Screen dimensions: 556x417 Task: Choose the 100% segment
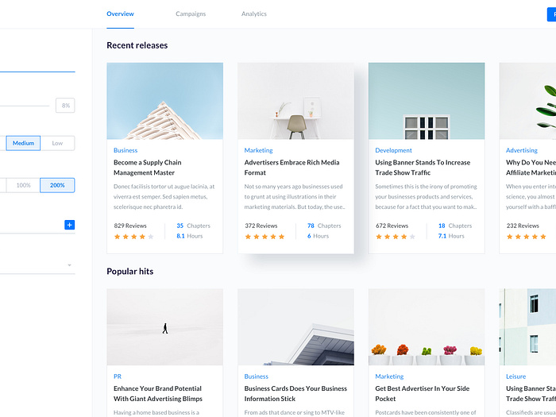pos(23,185)
